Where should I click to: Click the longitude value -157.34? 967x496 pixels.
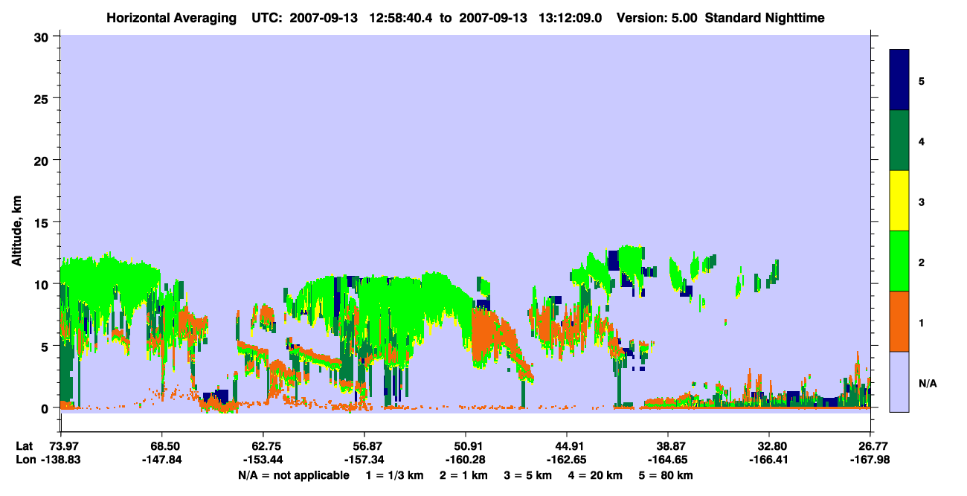click(364, 460)
